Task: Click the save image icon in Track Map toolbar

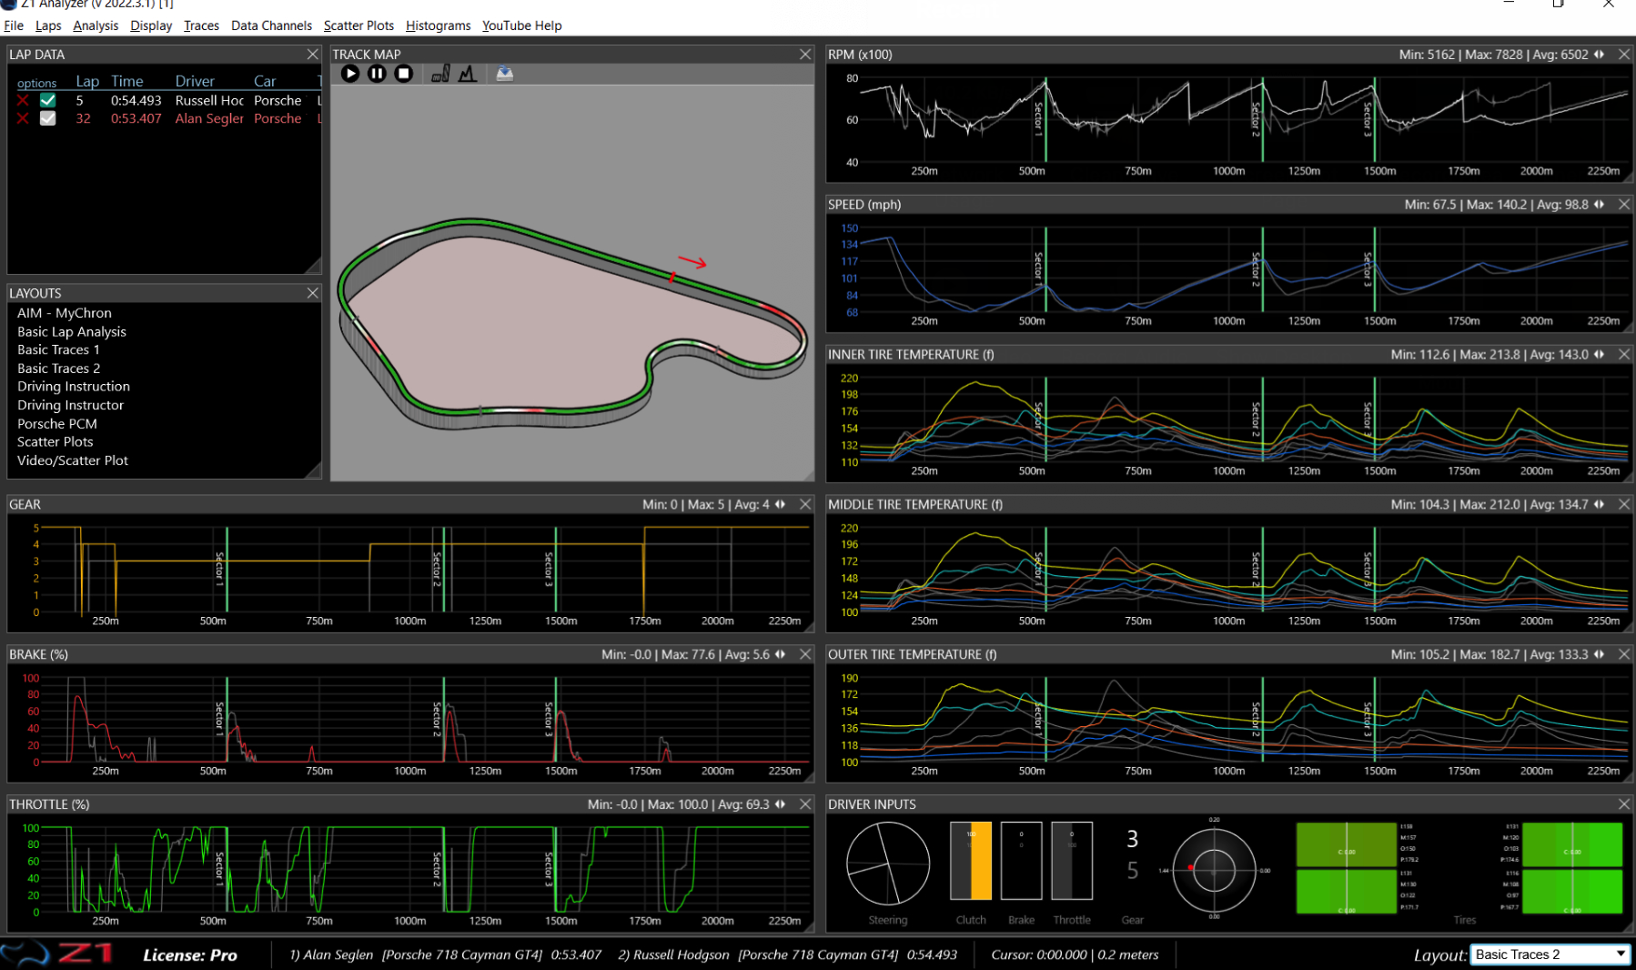Action: 505,74
